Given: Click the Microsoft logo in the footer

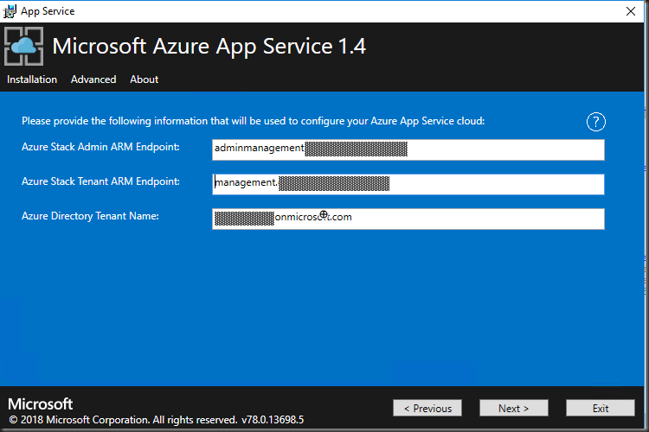Looking at the screenshot, I should 41,404.
